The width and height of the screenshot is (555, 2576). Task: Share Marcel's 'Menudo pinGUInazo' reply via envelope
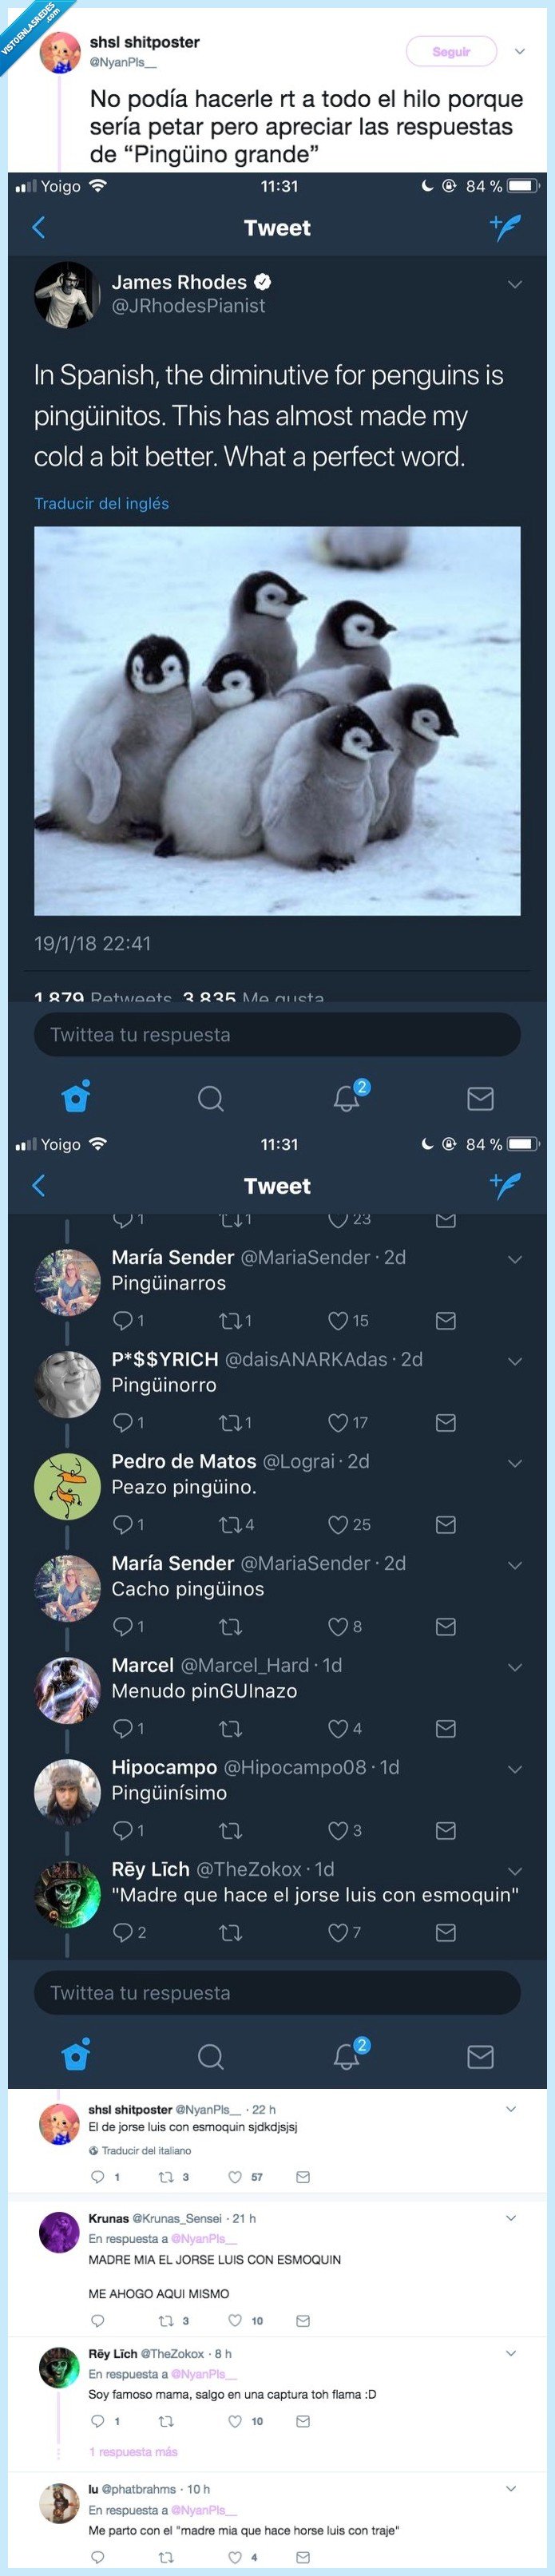(447, 1728)
